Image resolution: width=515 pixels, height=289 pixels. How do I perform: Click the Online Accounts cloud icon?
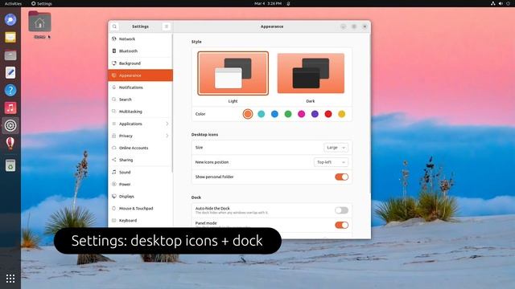pyautogui.click(x=114, y=148)
